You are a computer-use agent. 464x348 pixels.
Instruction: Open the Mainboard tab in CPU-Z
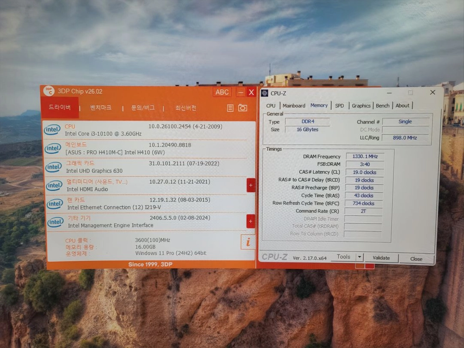294,106
